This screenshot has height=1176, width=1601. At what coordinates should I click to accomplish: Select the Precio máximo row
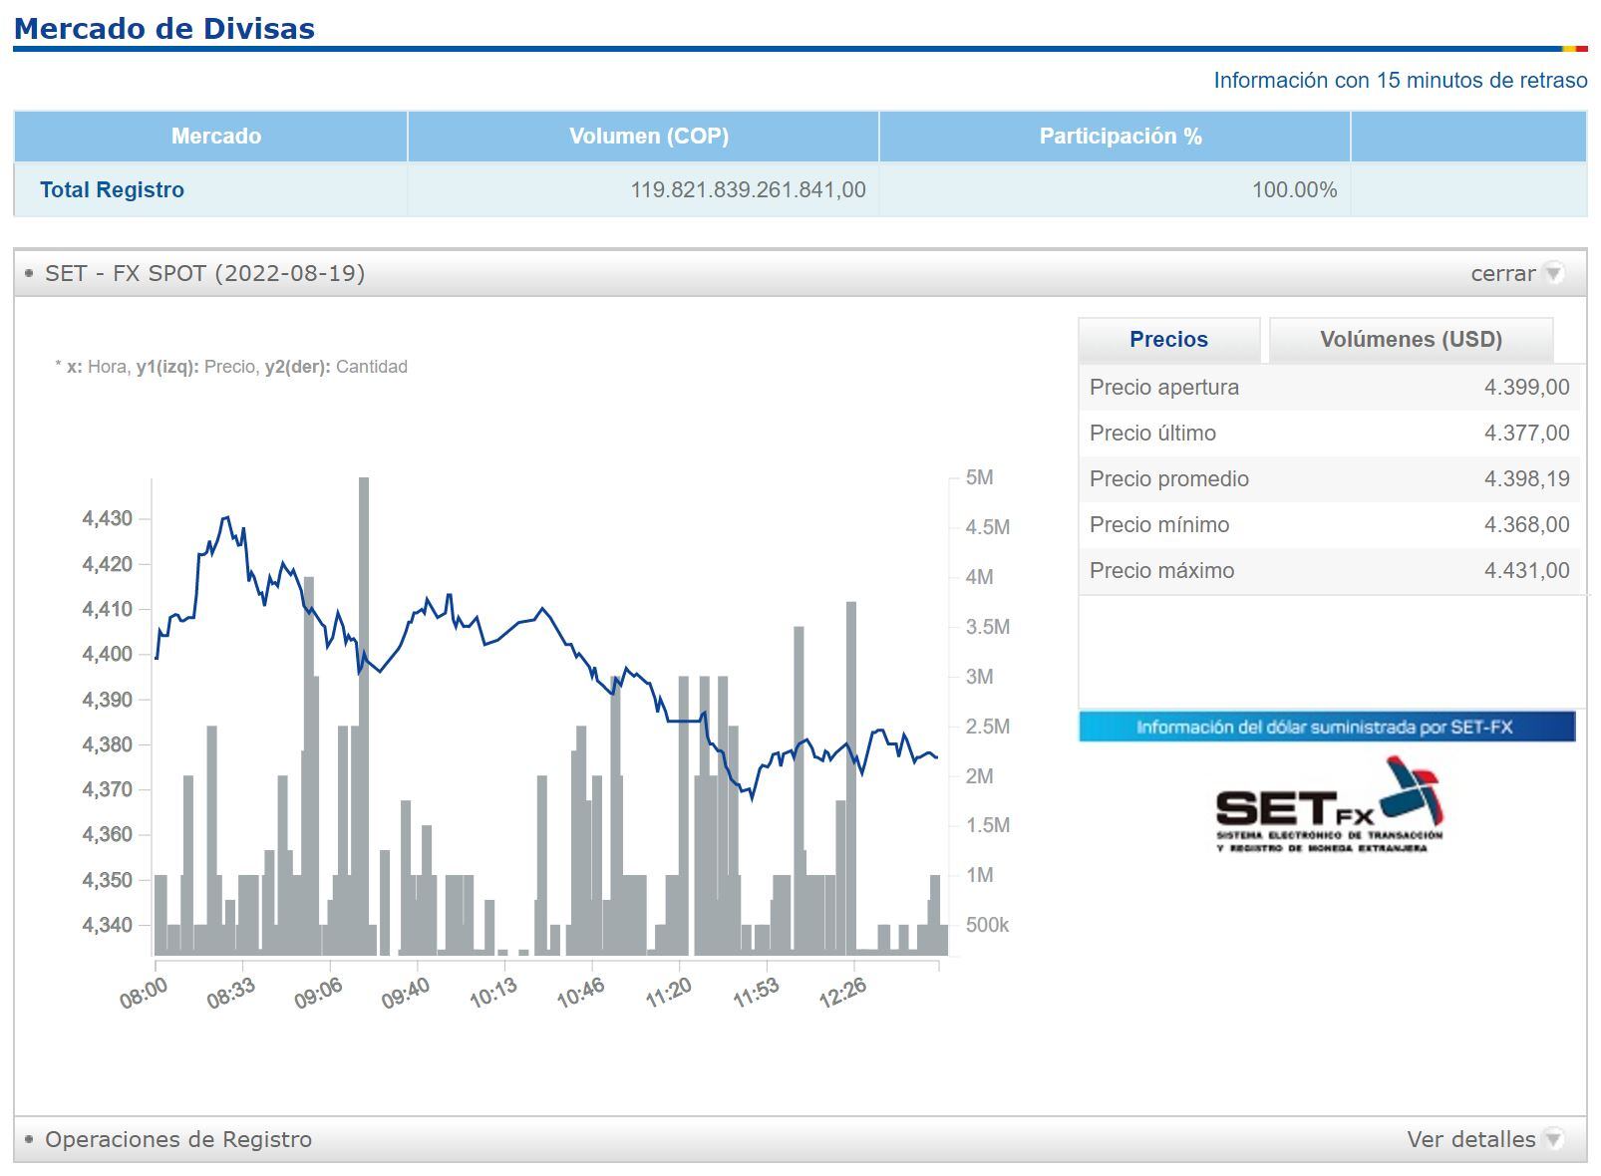click(x=1329, y=571)
